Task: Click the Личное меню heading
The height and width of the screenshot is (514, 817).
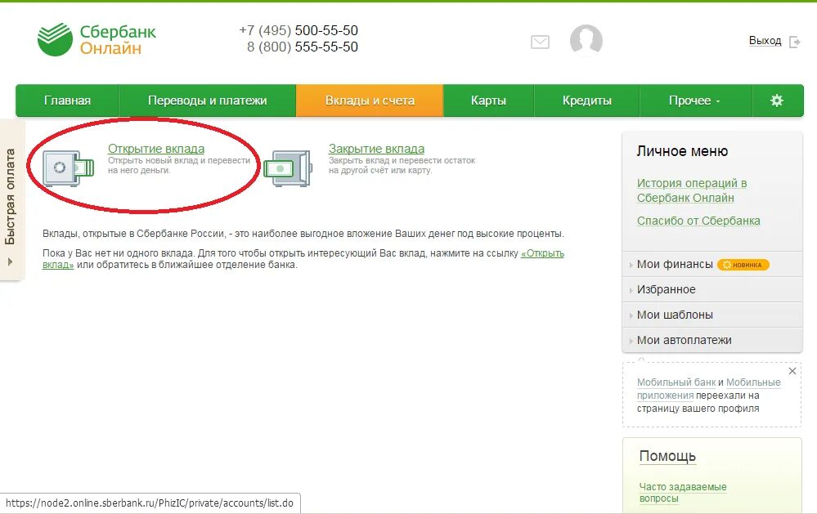Action: coord(682,151)
